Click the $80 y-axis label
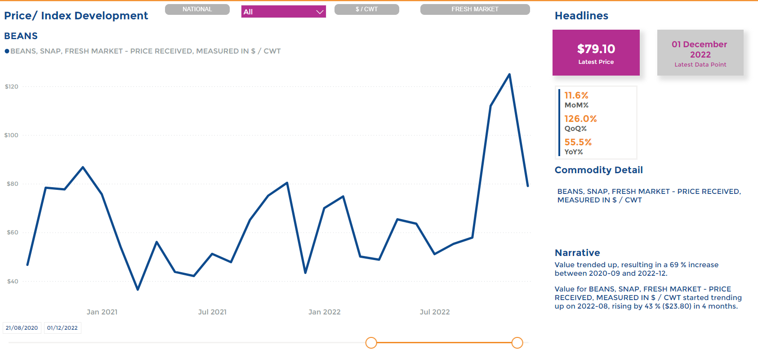 [x=13, y=184]
